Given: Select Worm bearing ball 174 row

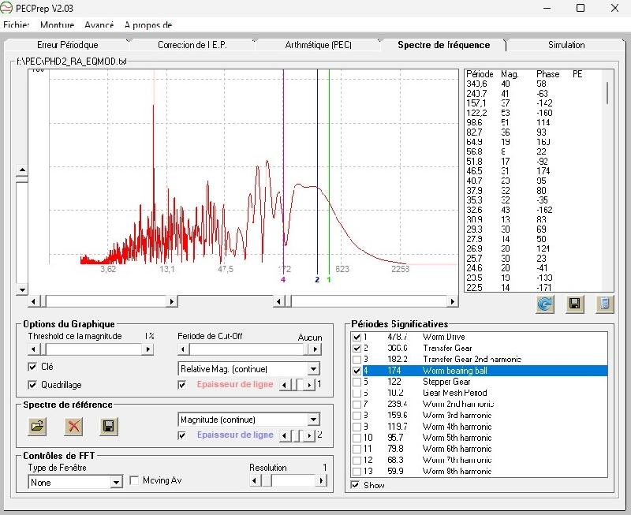Looking at the screenshot, I should [x=480, y=371].
